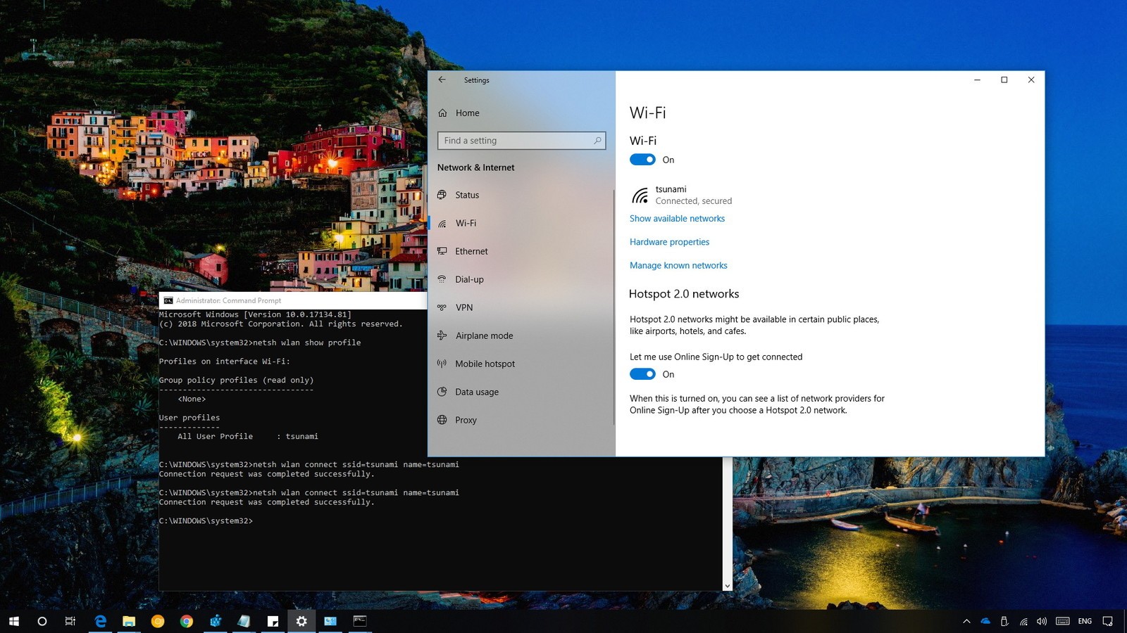Screen dimensions: 1127x633
Task: Open Mobile hotspot settings
Action: pyautogui.click(x=485, y=364)
